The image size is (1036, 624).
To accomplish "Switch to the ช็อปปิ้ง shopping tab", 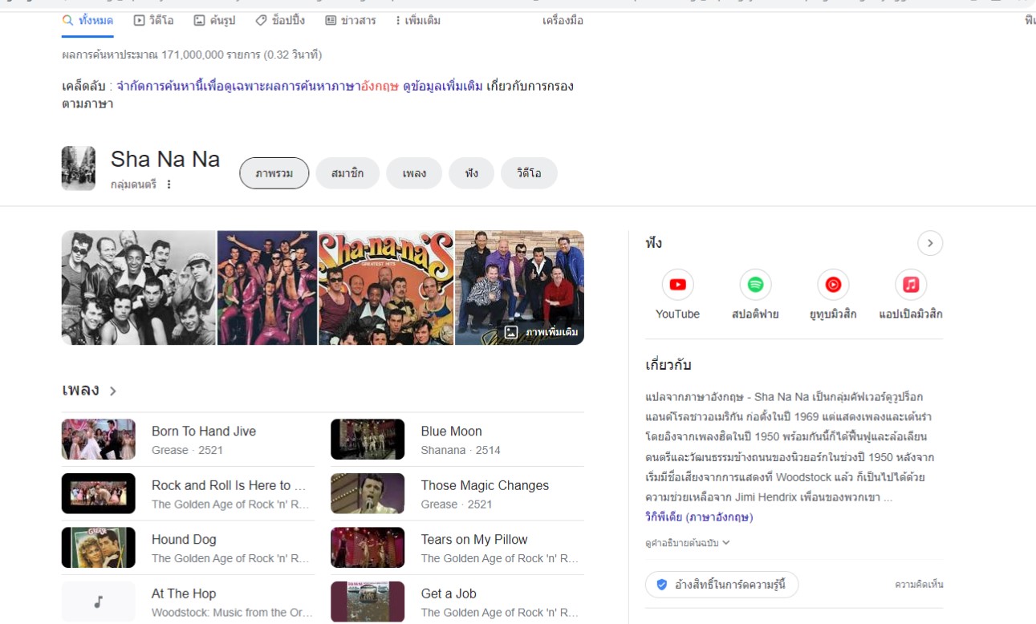I will 280,21.
